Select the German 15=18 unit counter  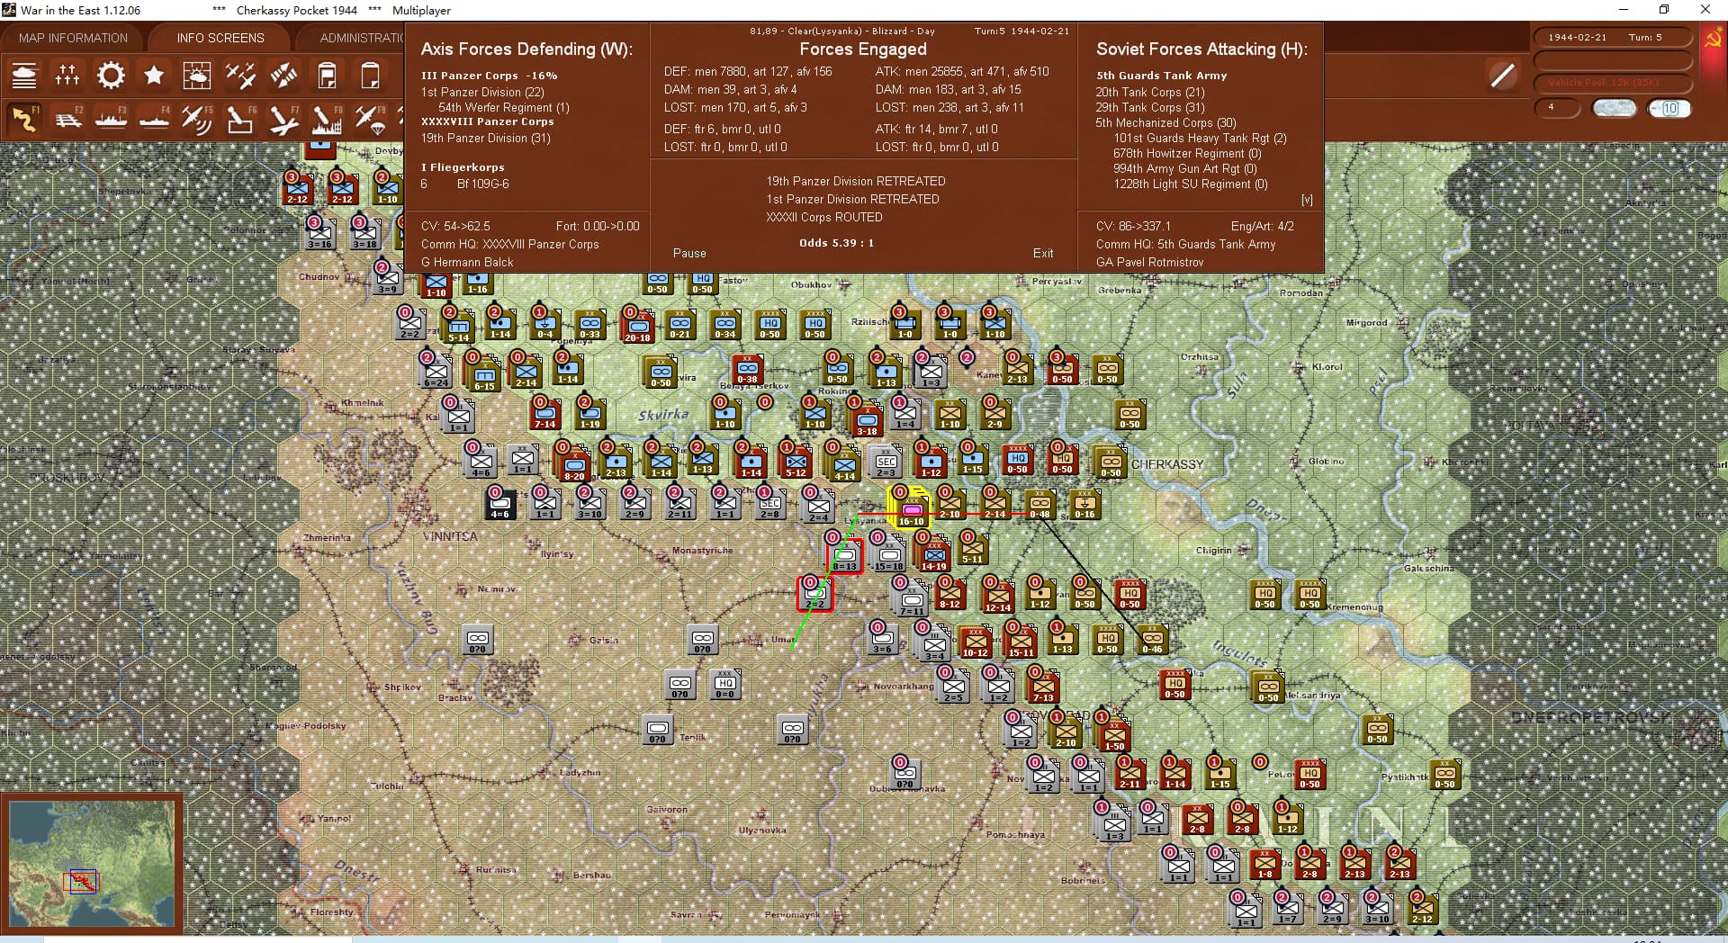[889, 556]
